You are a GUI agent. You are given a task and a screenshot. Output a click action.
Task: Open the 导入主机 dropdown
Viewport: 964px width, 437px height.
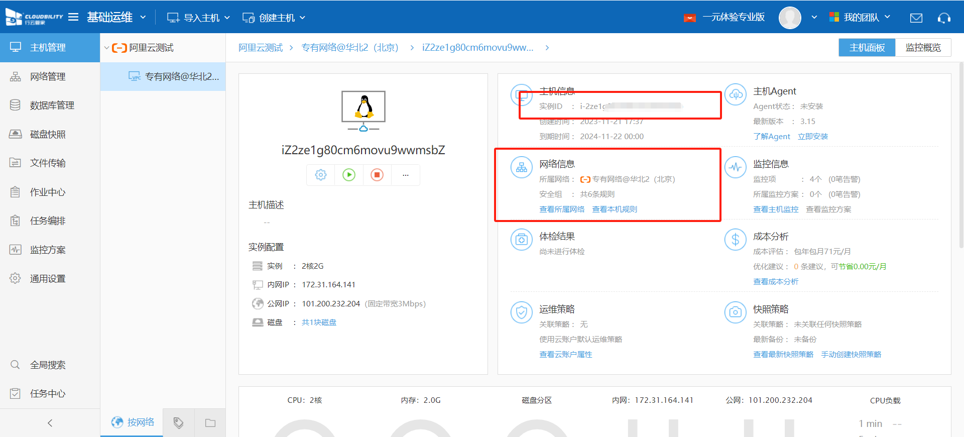click(198, 18)
